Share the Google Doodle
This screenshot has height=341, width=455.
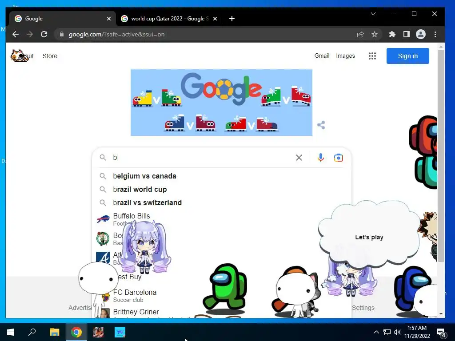click(x=321, y=125)
